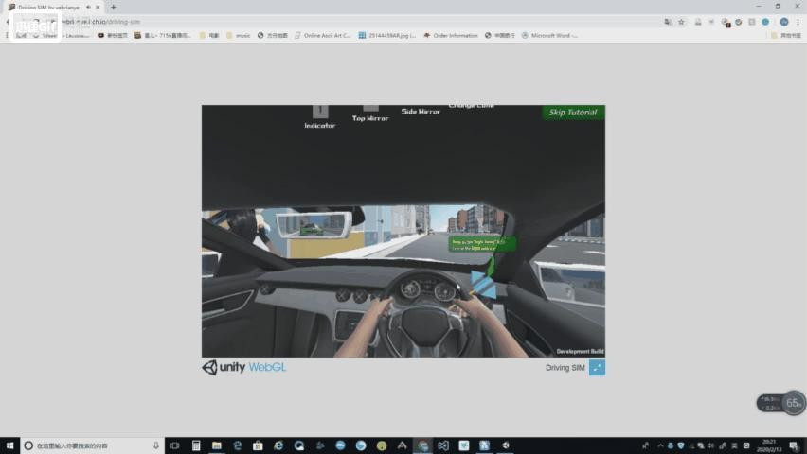Open Task View from the taskbar

175,445
